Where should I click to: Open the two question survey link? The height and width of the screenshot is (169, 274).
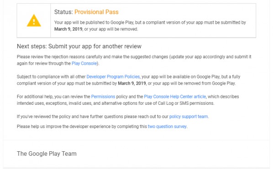pos(167,126)
